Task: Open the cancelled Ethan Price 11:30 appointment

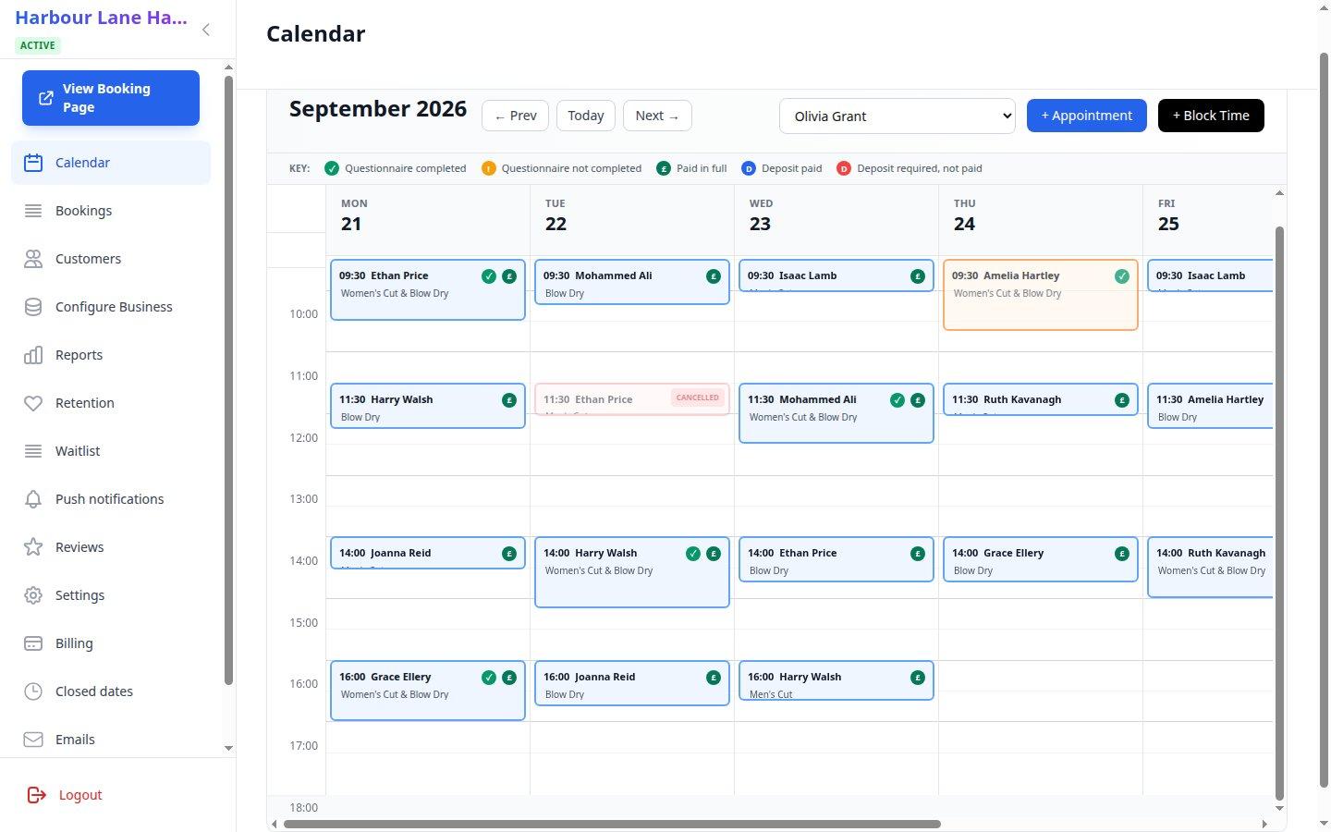Action: 632,399
